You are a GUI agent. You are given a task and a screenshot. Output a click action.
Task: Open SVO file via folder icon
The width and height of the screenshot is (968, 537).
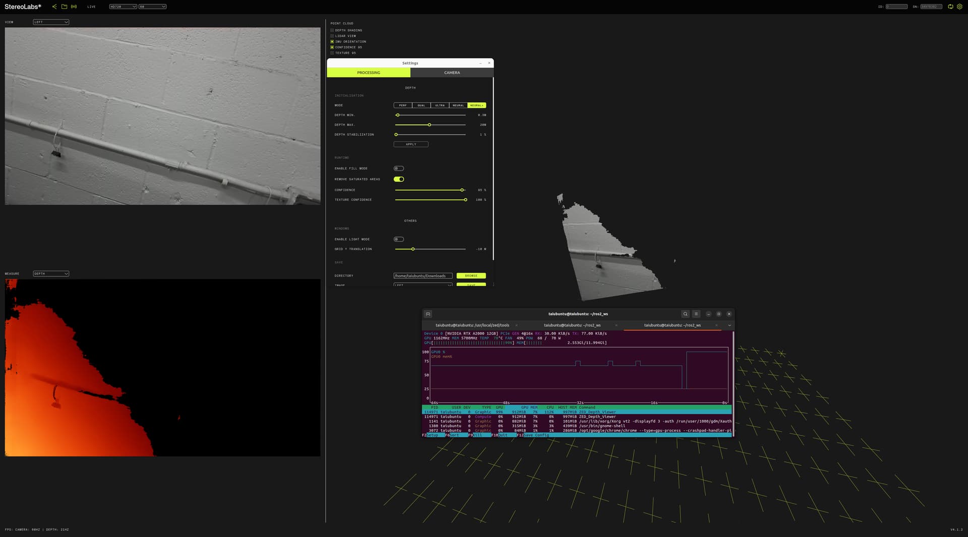[64, 7]
